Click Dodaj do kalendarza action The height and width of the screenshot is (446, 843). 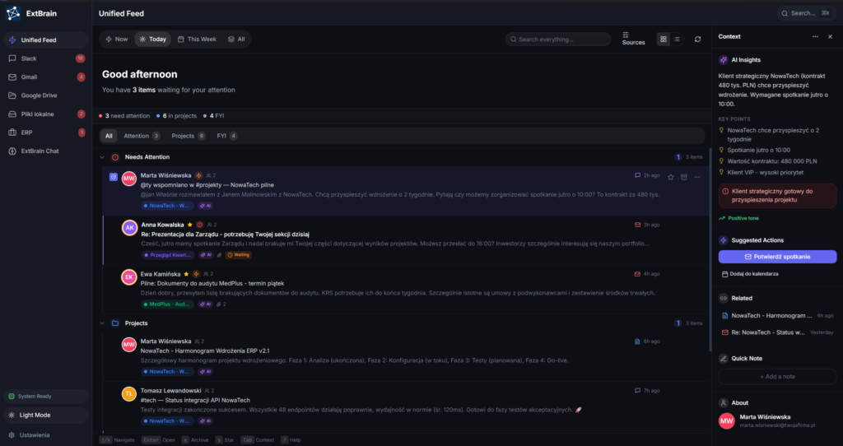pyautogui.click(x=753, y=274)
